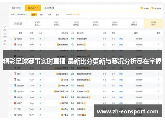Pin the 19:00 1:3 match to top

(158, 39)
